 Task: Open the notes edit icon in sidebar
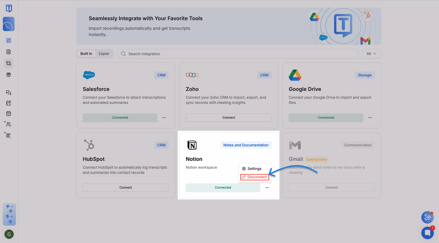click(9, 103)
